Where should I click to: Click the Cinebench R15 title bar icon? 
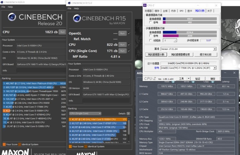pos(69,3)
